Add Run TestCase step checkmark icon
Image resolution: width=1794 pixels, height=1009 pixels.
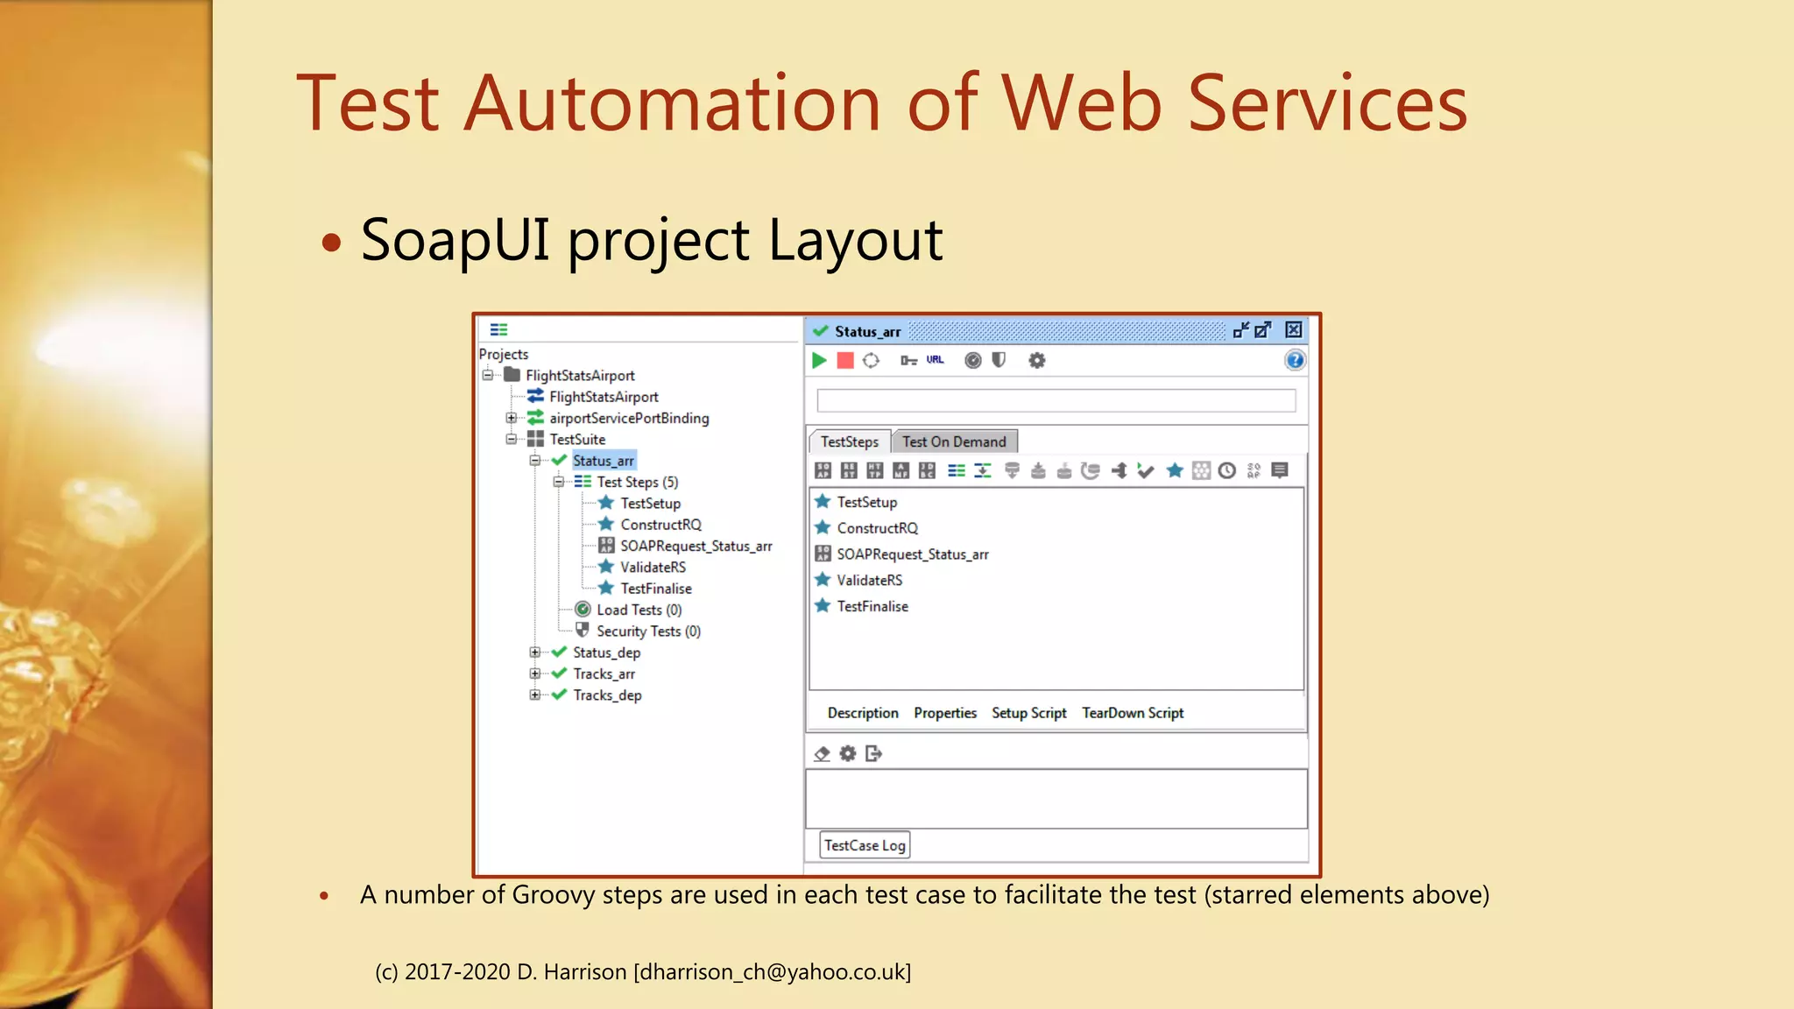pyautogui.click(x=1145, y=470)
